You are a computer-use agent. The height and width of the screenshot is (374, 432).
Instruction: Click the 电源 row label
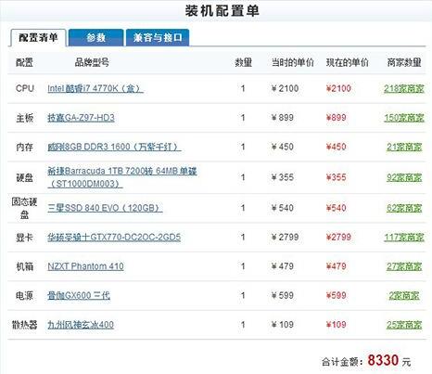click(25, 295)
